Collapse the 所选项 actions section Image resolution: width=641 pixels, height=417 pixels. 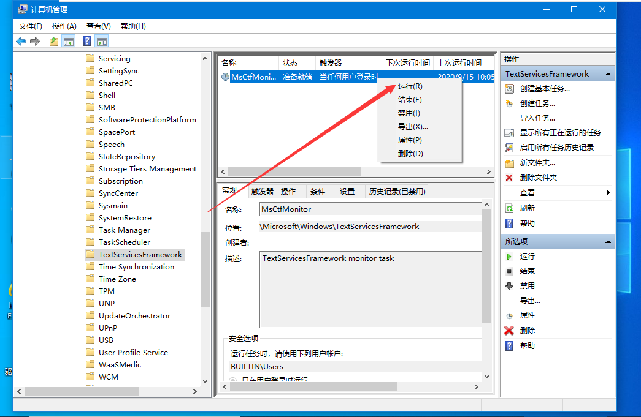tap(608, 242)
